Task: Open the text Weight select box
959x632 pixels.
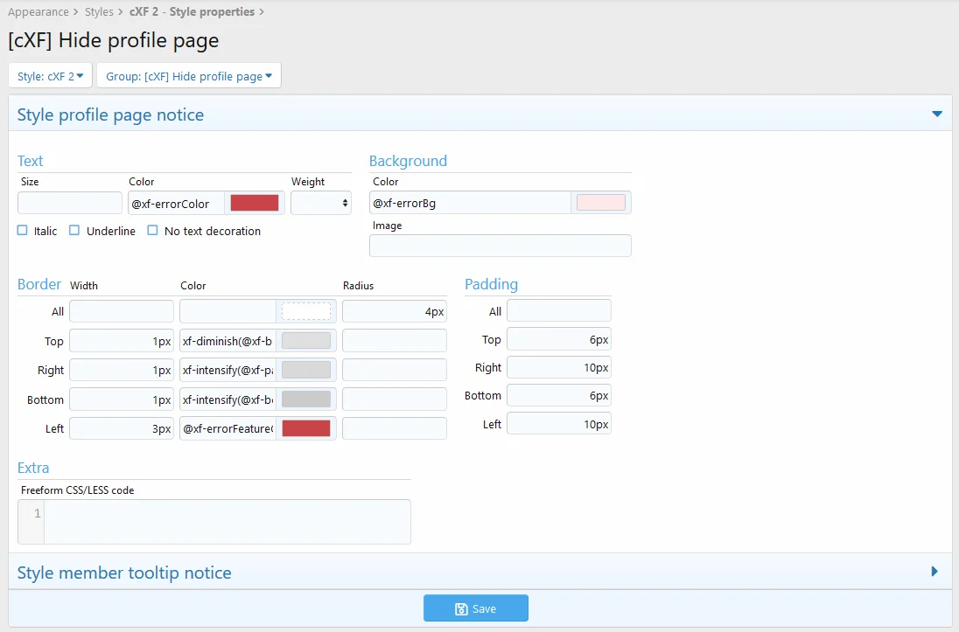Action: click(320, 203)
